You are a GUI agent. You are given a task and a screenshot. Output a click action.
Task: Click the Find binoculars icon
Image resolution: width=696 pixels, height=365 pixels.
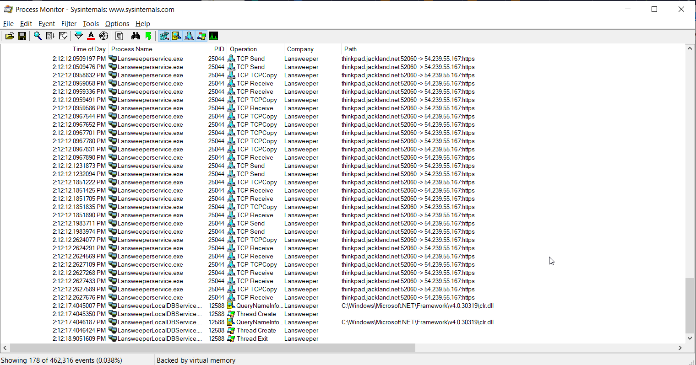[x=136, y=36]
